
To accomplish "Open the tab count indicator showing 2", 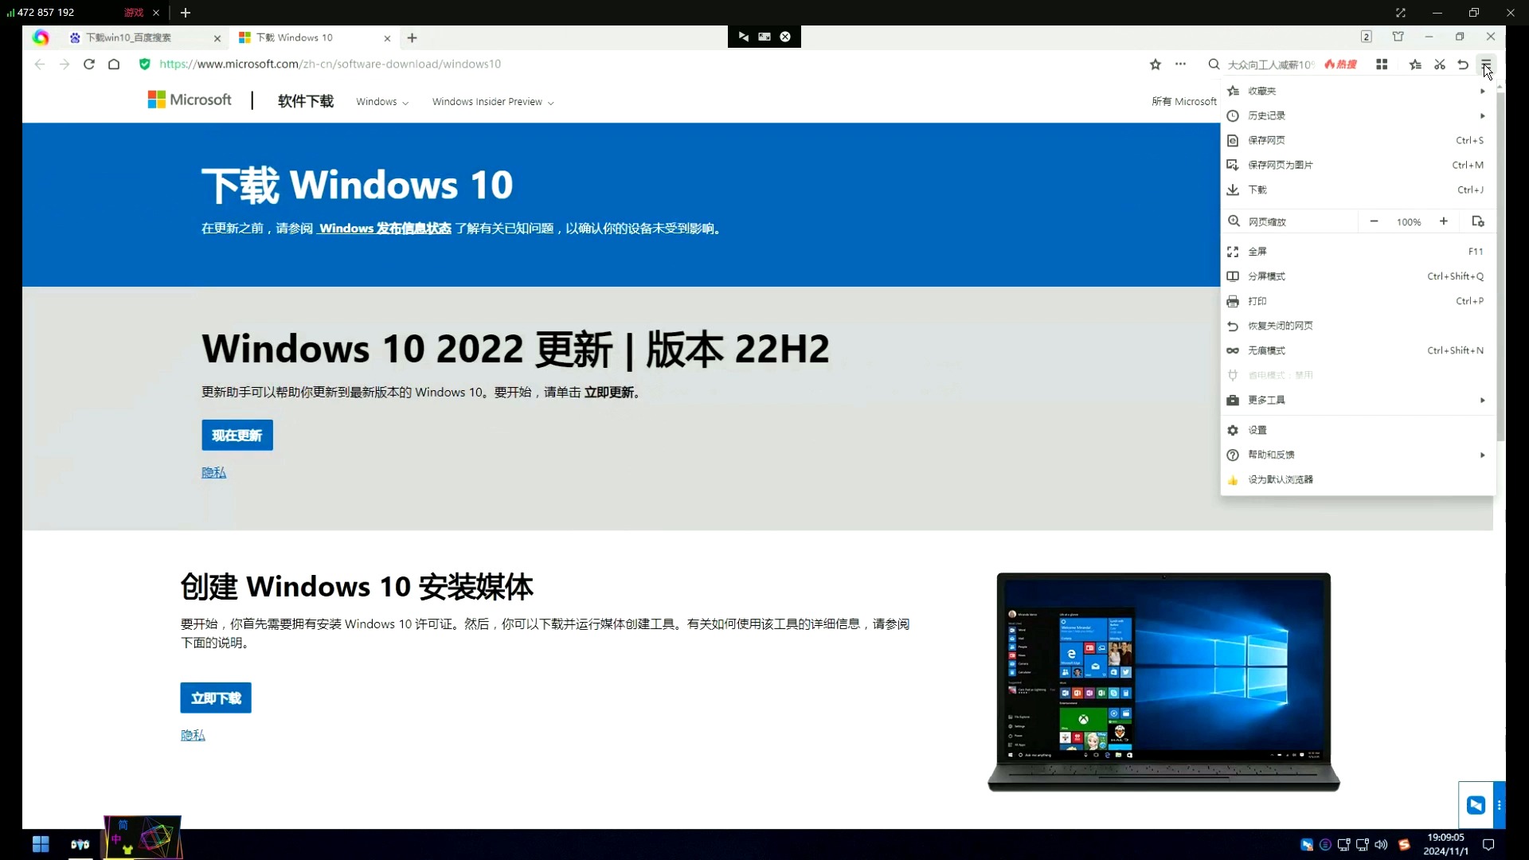I will 1366,37.
